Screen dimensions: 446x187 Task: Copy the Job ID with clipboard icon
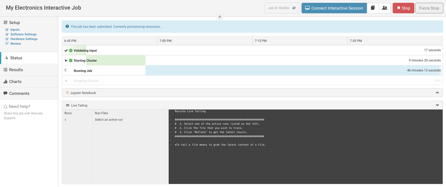click(294, 8)
